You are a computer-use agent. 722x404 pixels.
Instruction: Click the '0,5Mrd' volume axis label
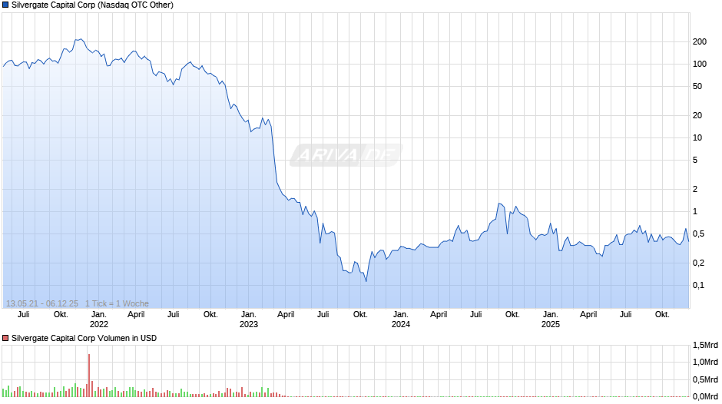(x=705, y=379)
